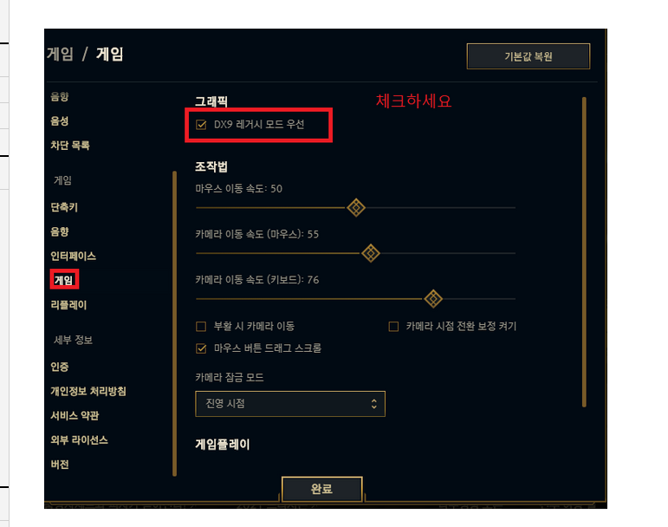Click the 카메라 이동 속도 (키보드) slider track
Viewport: 668px width, 527px height.
(x=355, y=299)
